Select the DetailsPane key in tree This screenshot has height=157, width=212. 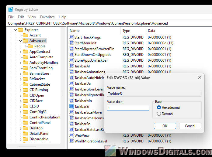tap(39, 134)
